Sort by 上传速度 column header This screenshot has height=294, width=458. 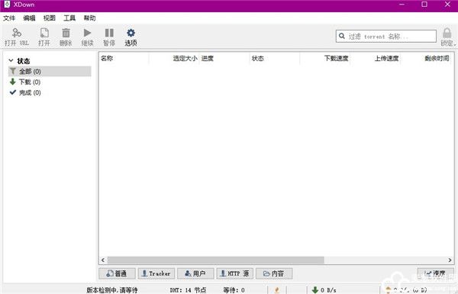pyautogui.click(x=375, y=58)
